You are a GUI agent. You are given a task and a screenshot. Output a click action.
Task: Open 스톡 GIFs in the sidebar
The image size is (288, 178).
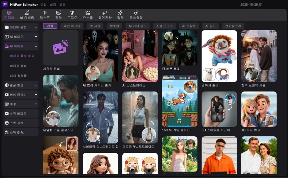[21, 132]
